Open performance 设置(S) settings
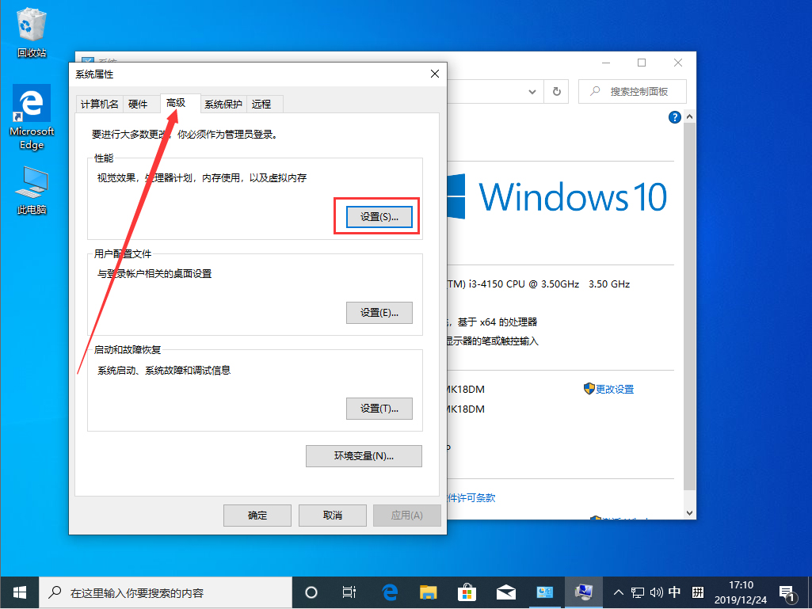The width and height of the screenshot is (812, 609). (378, 216)
